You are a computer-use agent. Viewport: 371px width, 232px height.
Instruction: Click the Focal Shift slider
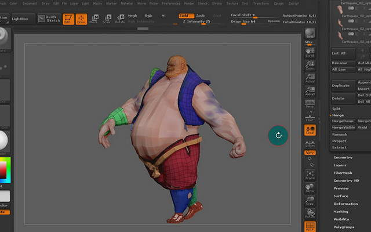click(x=254, y=16)
